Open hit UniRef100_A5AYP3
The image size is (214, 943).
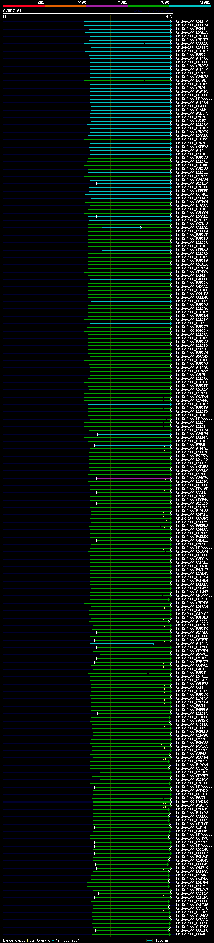(x=192, y=92)
